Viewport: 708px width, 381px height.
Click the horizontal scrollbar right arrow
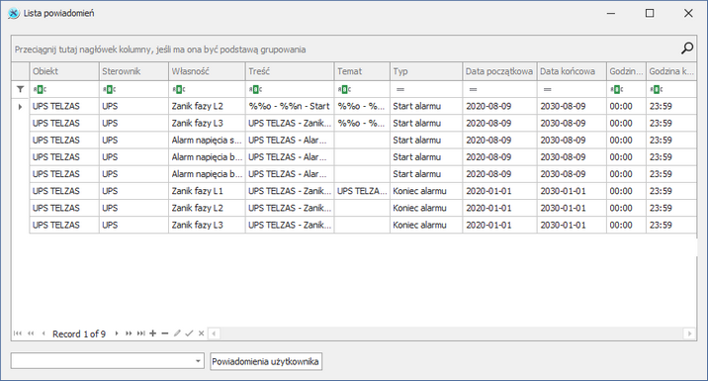[689, 333]
